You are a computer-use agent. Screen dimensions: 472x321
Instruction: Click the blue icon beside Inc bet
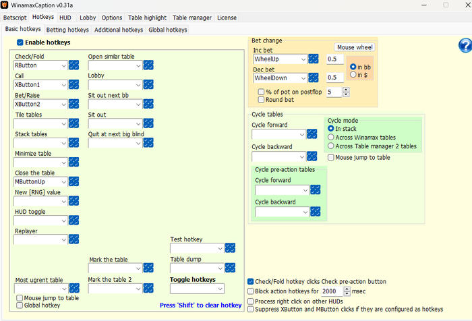coord(314,59)
